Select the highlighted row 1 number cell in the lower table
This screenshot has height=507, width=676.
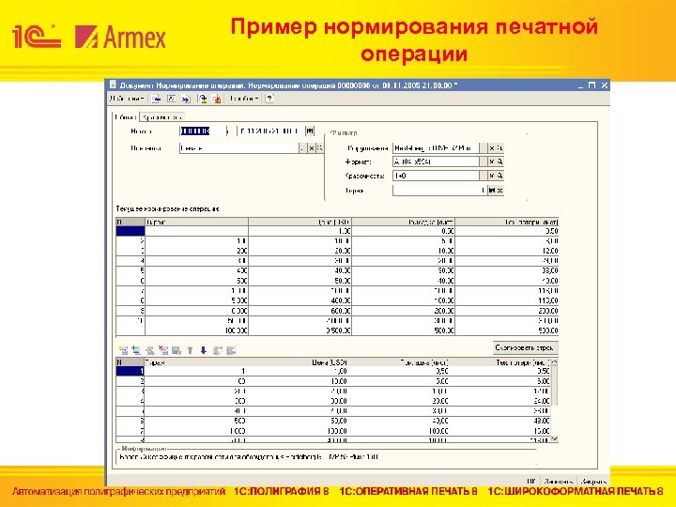pos(130,371)
